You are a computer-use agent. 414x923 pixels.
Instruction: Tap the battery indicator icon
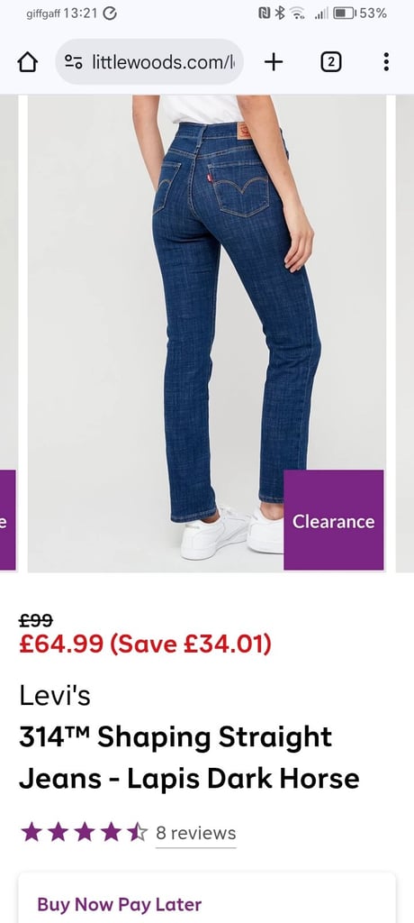point(344,13)
